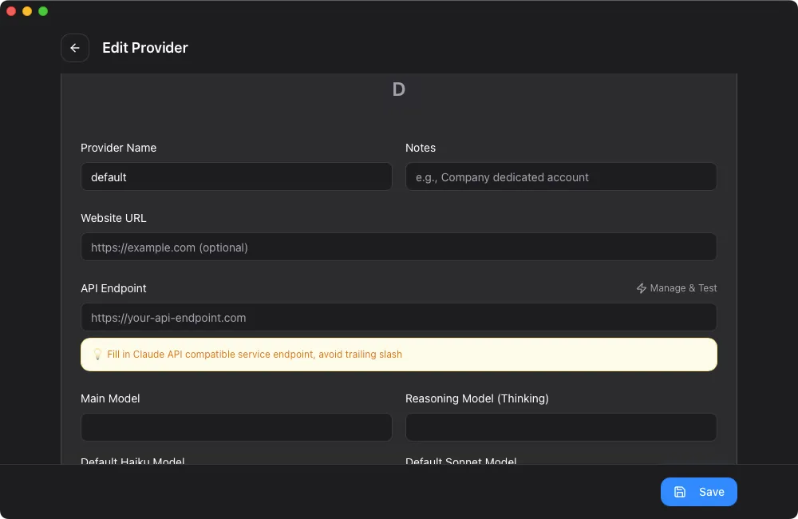This screenshot has width=798, height=519.
Task: Close the window with the red button
Action: click(11, 11)
